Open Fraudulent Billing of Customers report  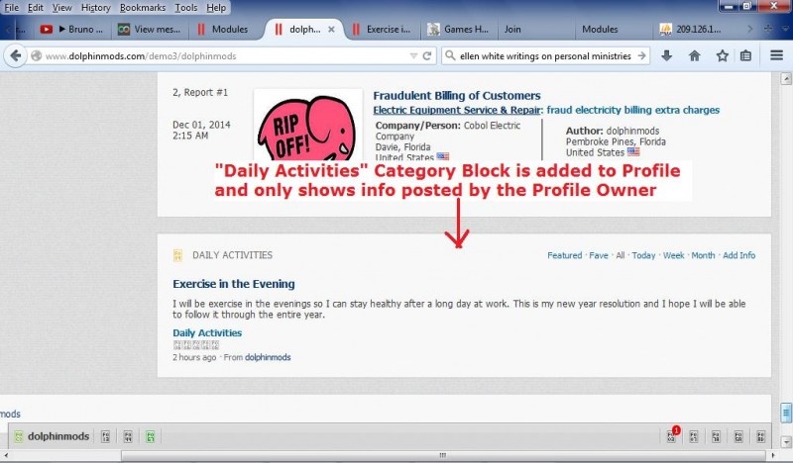tap(457, 95)
